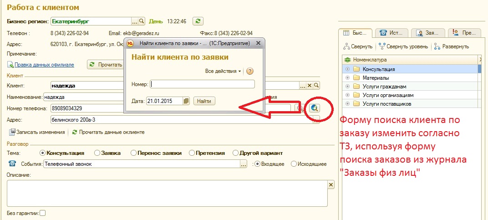This screenshot has height=220, width=488.
Task: Open the Все действия dropdown menu
Action: (223, 72)
